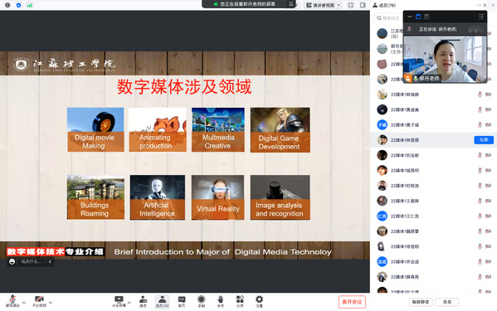
Task: Toggle the members panel icon
Action: click(163, 301)
